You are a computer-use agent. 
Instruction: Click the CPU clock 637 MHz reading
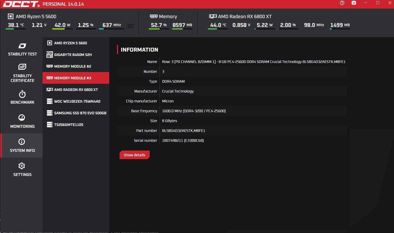pyautogui.click(x=112, y=25)
